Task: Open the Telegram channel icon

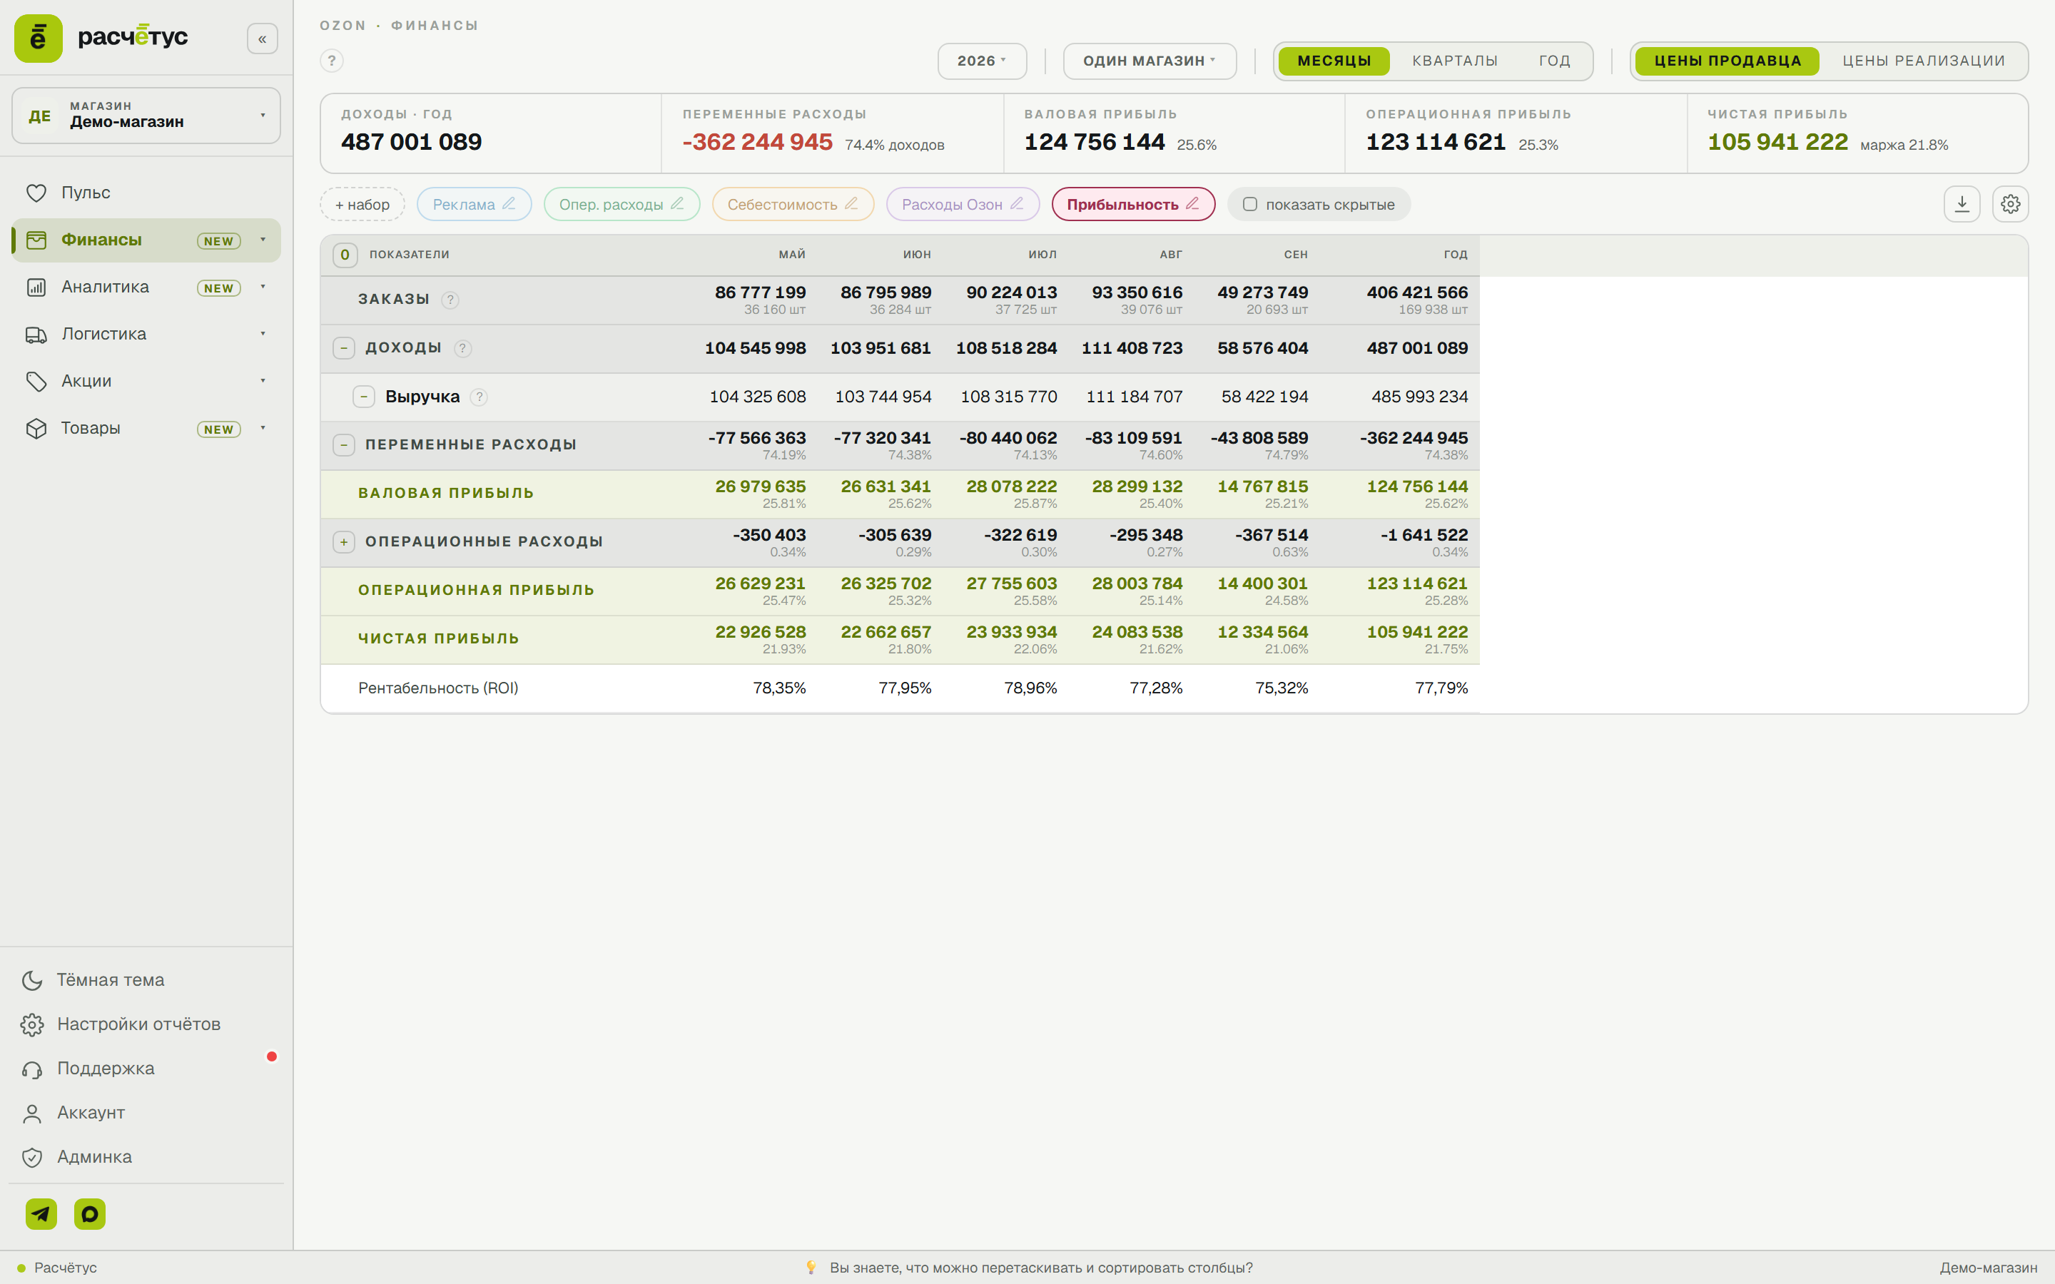Action: pos(41,1213)
